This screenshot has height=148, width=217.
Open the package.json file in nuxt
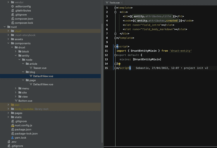click(23, 129)
